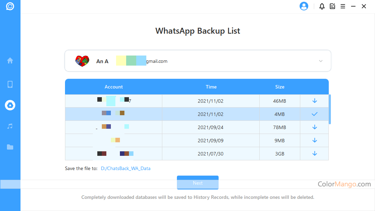Click the Time column header
This screenshot has height=211, width=375.
coord(211,87)
